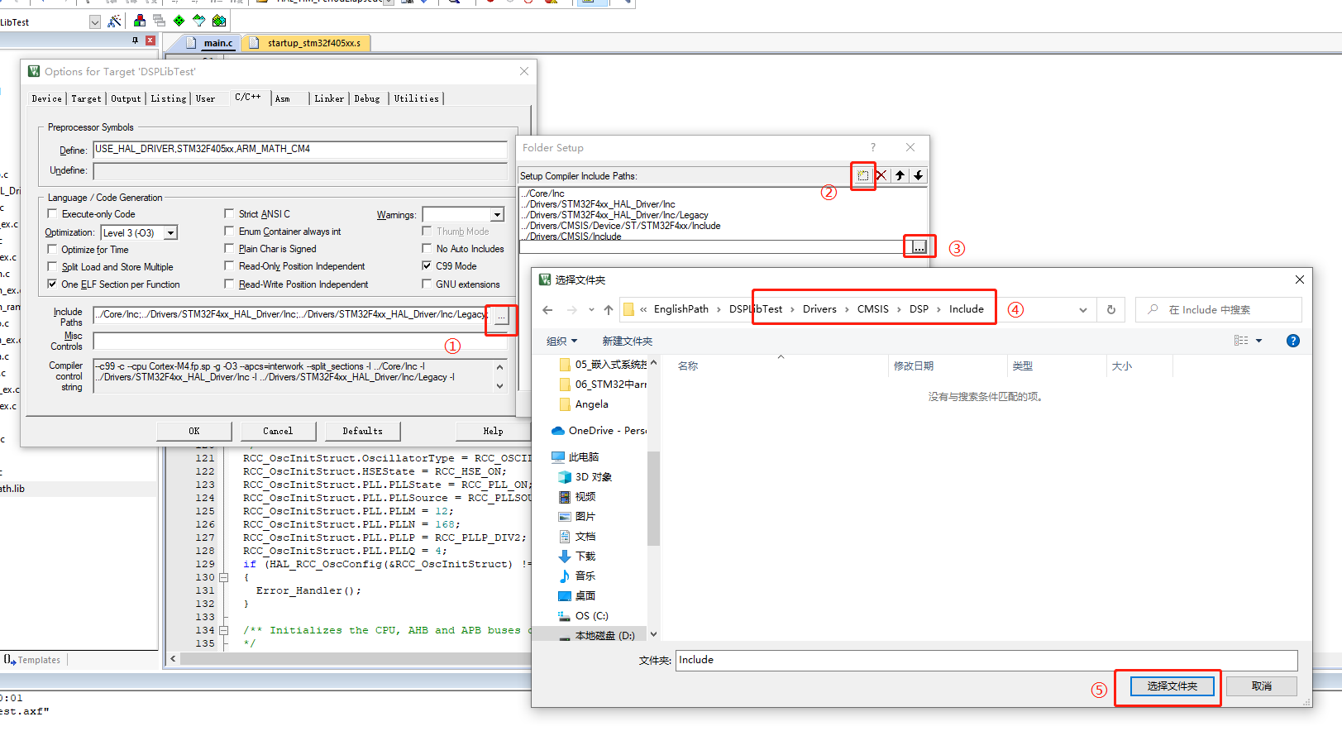The height and width of the screenshot is (731, 1342).
Task: Open folder browse button in Folder Setup path row
Action: click(x=919, y=246)
